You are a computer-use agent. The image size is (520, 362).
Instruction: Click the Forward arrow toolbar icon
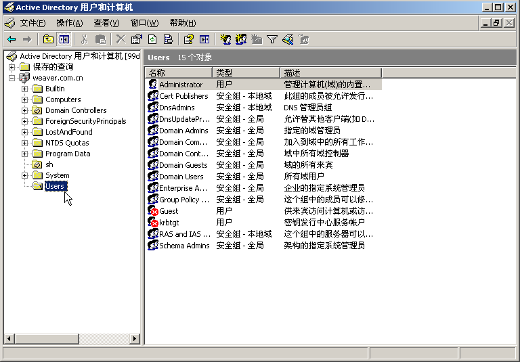coord(27,39)
